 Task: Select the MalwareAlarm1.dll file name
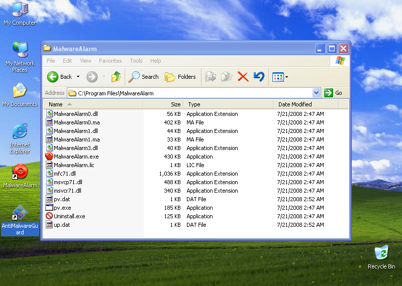click(76, 131)
